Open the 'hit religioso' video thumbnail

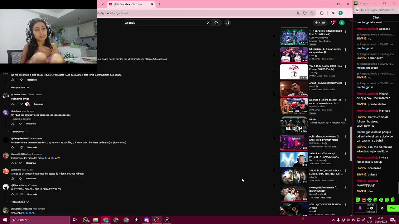[x=294, y=55]
